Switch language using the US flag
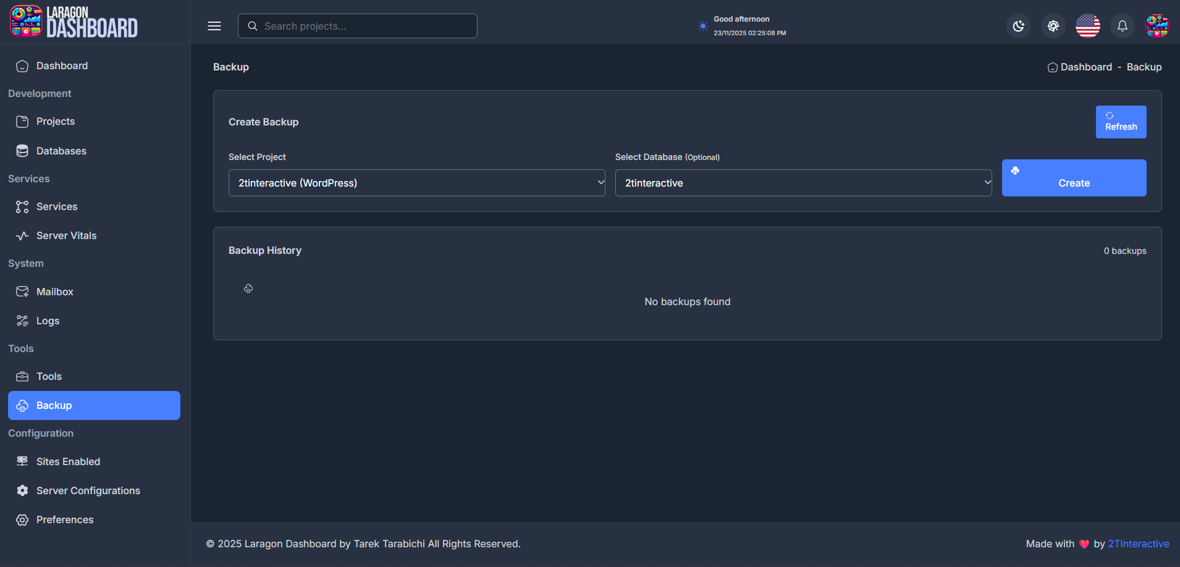Image resolution: width=1180 pixels, height=567 pixels. [1088, 26]
